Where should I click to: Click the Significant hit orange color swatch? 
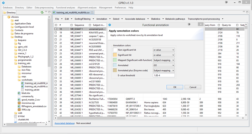coord(115,55)
